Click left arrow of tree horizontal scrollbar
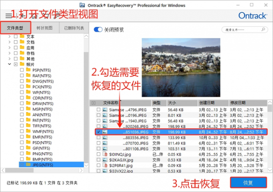 click(3, 170)
